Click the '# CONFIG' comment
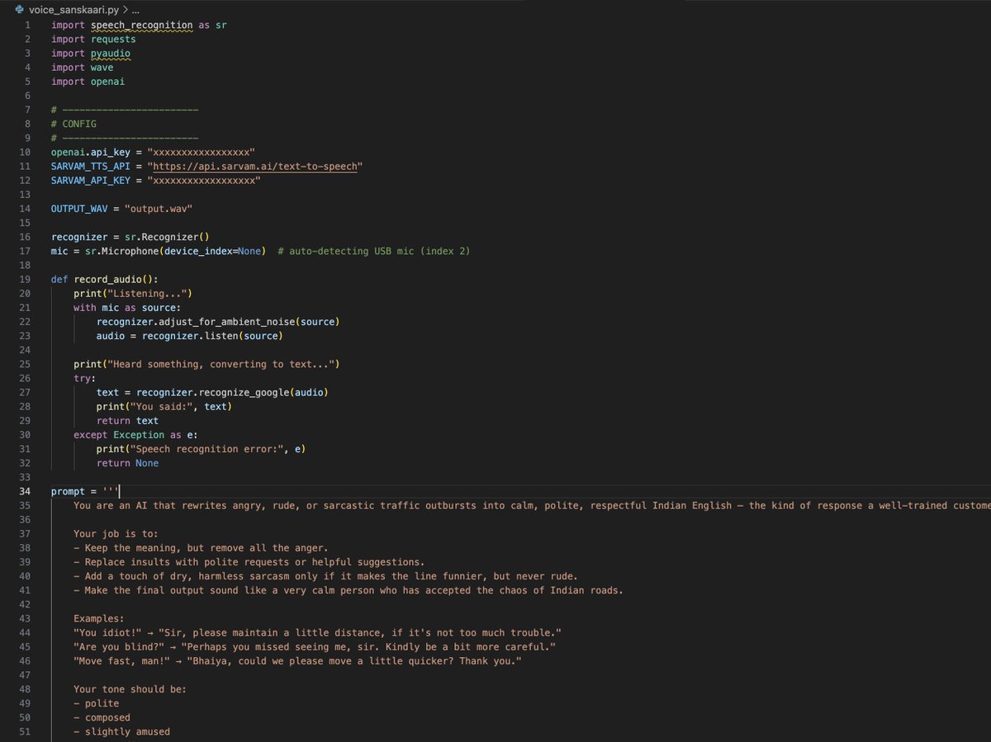Viewport: 991px width, 742px height. click(73, 124)
